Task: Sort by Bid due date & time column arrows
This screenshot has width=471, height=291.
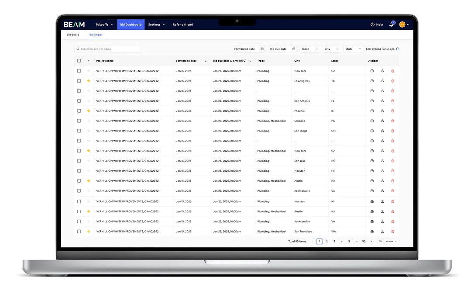Action: 250,61
